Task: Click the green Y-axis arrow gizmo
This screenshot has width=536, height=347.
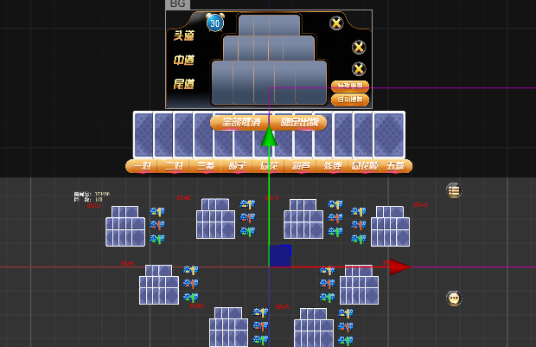Action: tap(269, 137)
